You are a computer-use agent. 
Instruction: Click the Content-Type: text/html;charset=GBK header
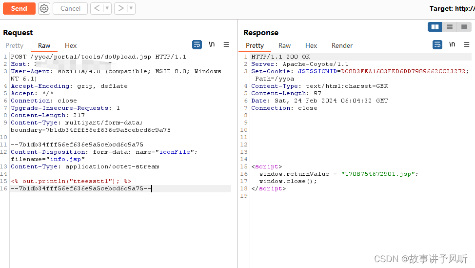(319, 86)
